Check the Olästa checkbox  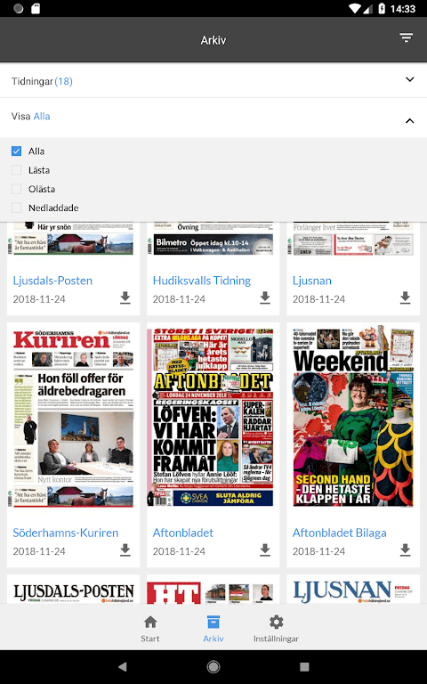pos(16,189)
